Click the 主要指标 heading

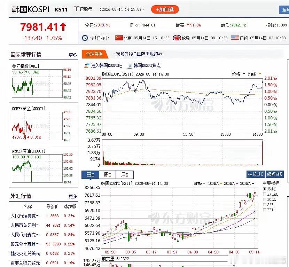pos(271,183)
